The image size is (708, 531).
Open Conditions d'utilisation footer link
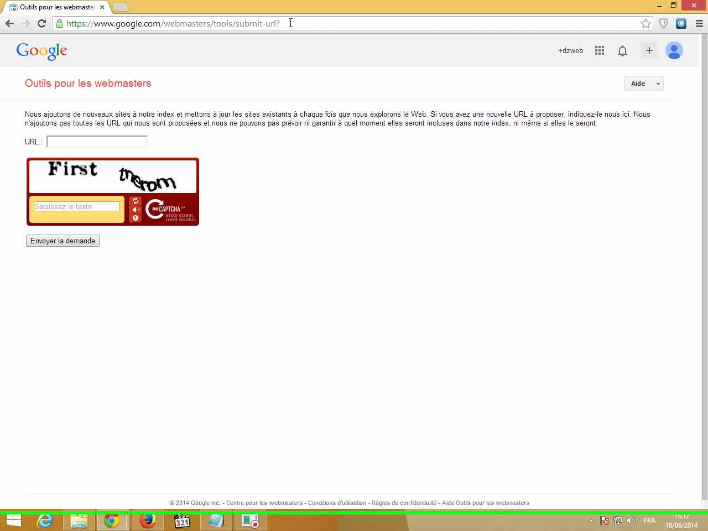[x=337, y=503]
